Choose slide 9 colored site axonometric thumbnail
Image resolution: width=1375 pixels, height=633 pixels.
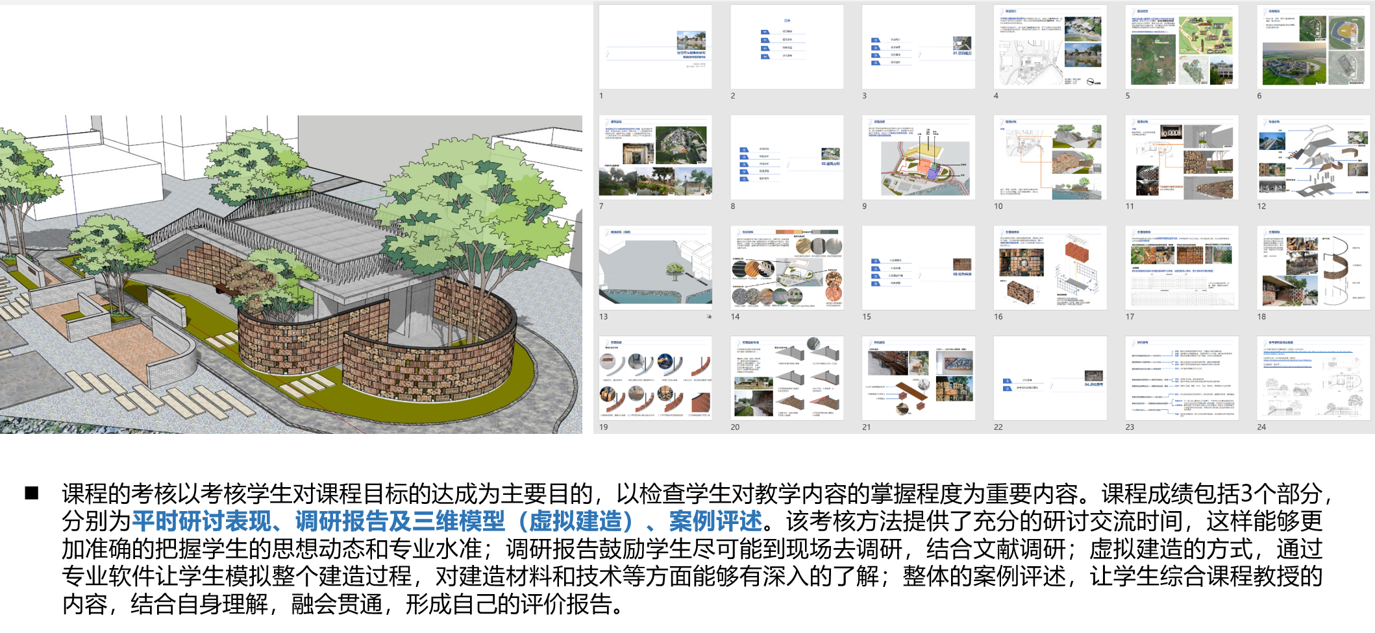(x=918, y=158)
